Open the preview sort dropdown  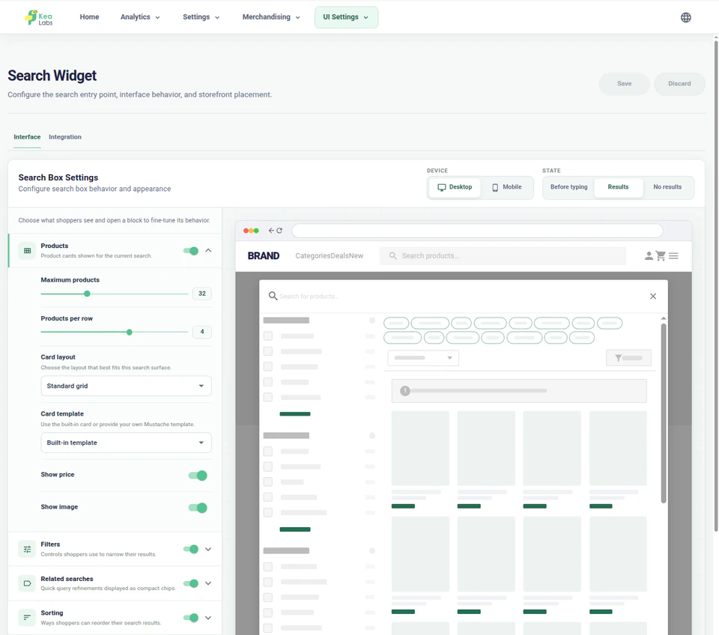[422, 358]
